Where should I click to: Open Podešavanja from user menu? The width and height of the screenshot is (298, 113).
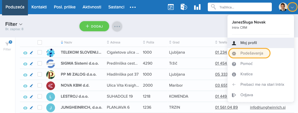coord(249,53)
